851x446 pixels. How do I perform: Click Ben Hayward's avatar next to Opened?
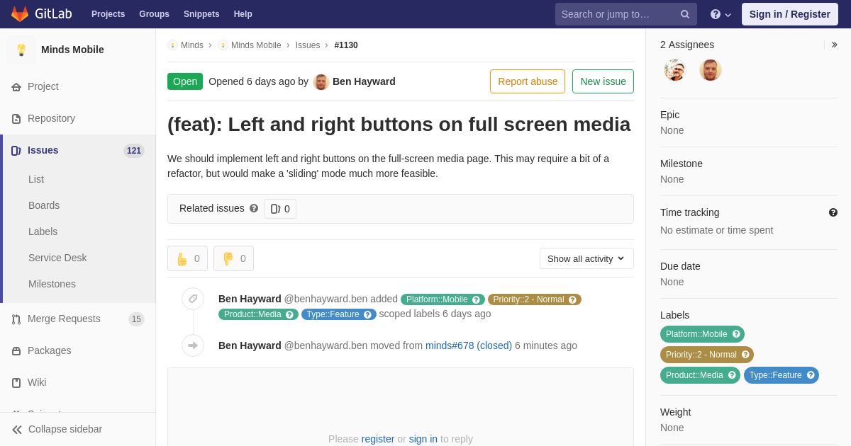[x=321, y=81]
